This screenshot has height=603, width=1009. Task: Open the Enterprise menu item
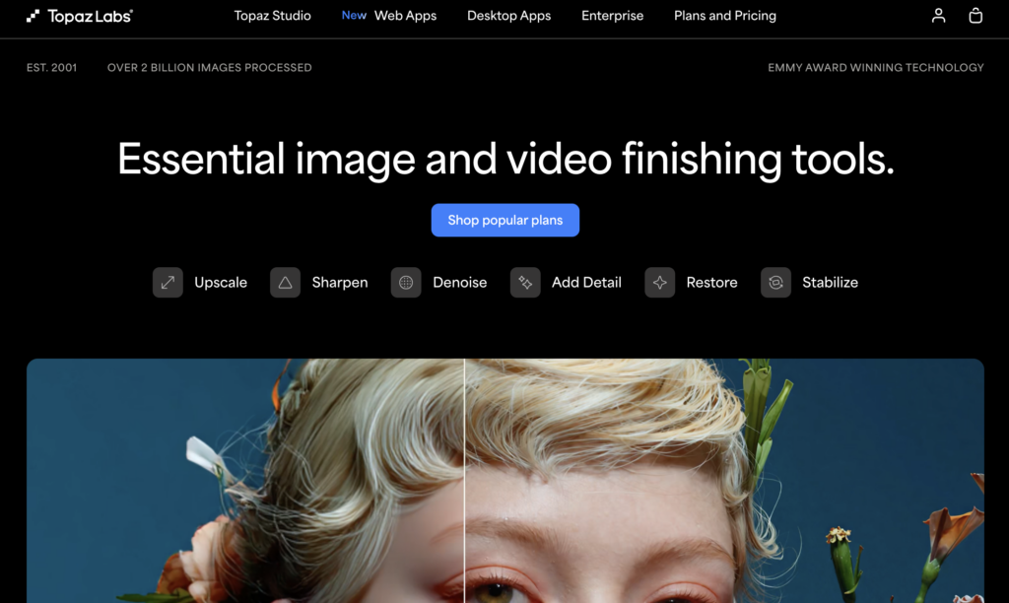tap(612, 16)
